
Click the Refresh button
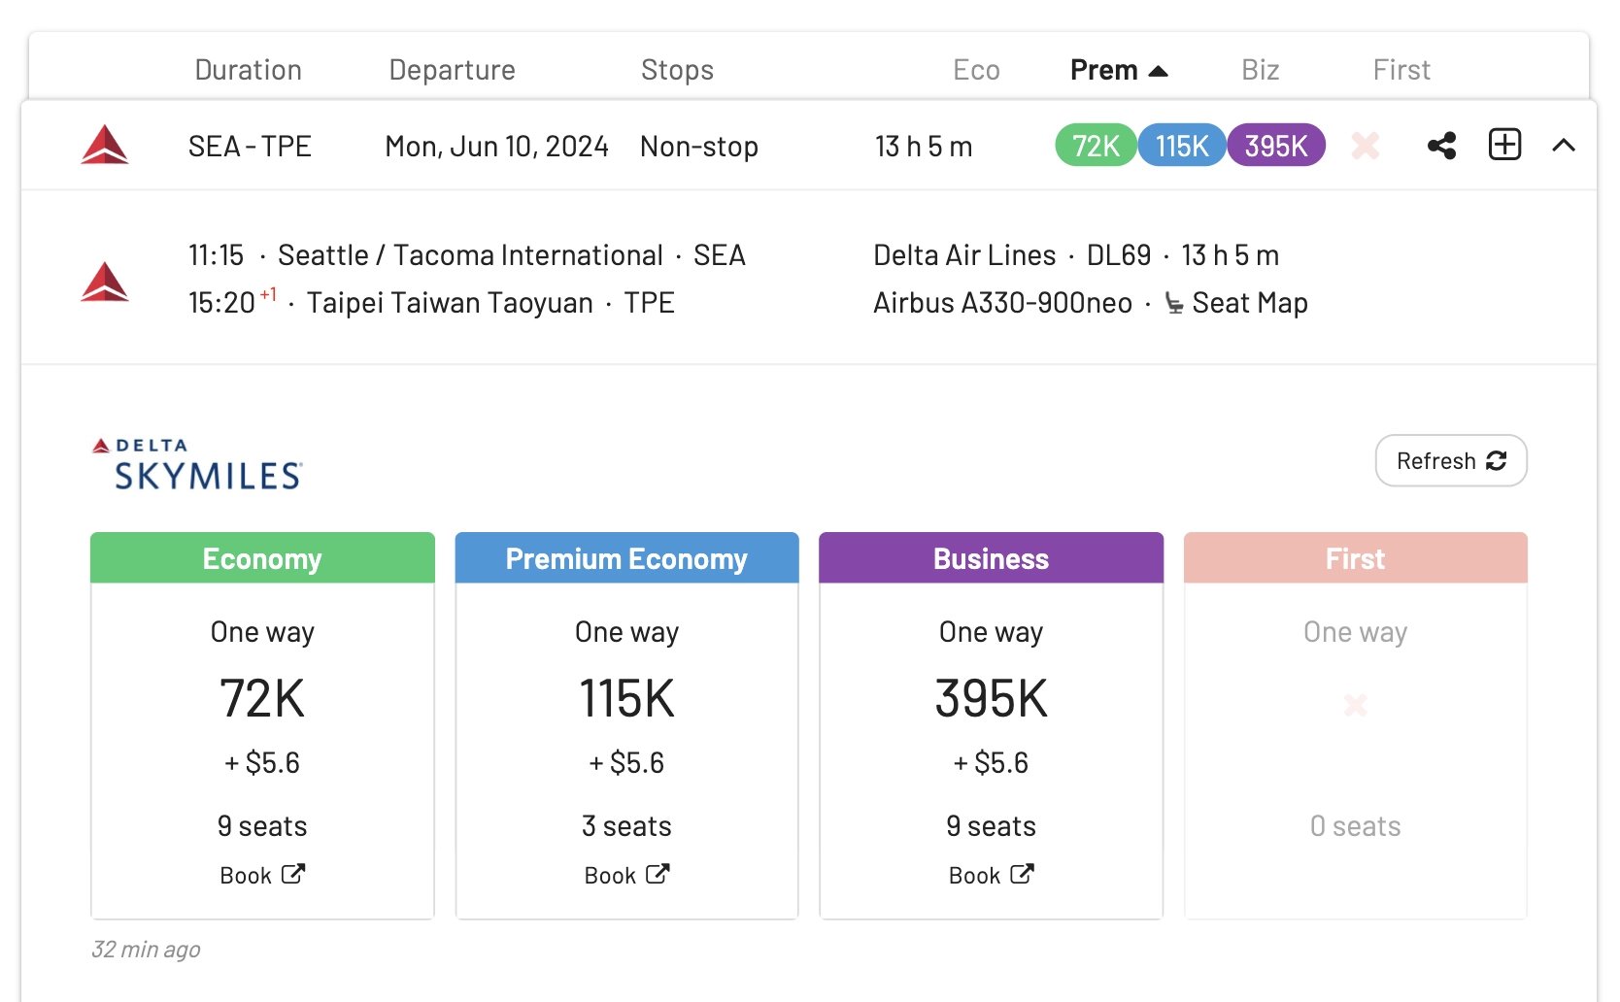[1451, 460]
